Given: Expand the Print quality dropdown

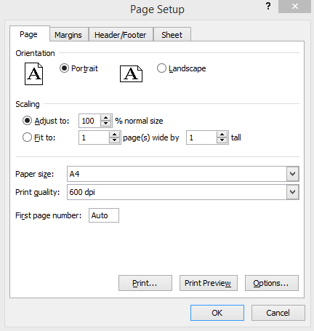Looking at the screenshot, I should [293, 192].
